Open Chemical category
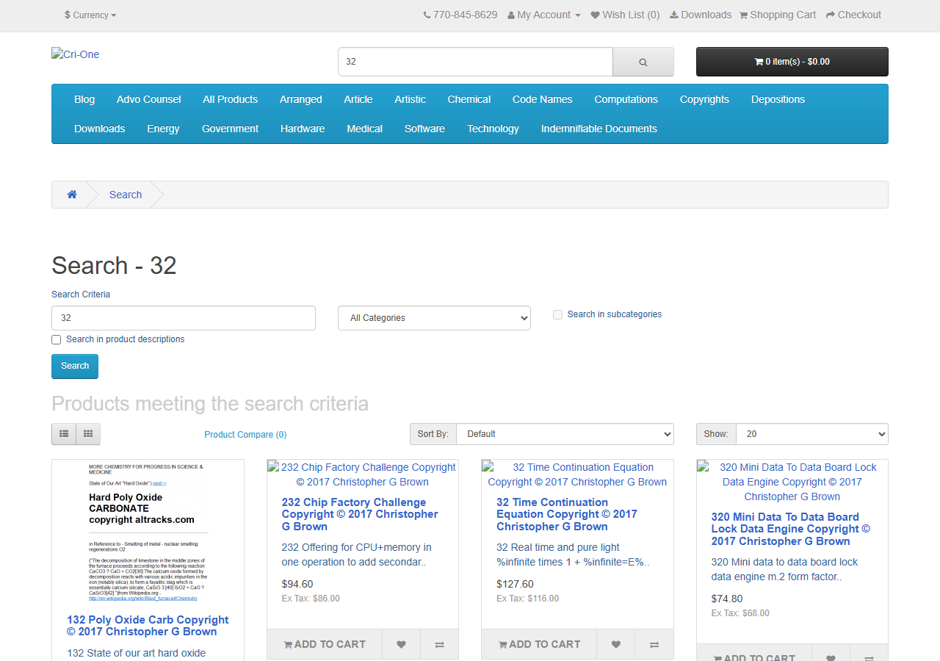The height and width of the screenshot is (661, 940). [469, 99]
